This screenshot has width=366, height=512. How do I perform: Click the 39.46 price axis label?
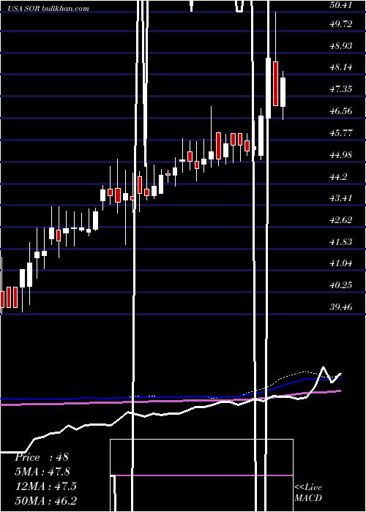(341, 307)
